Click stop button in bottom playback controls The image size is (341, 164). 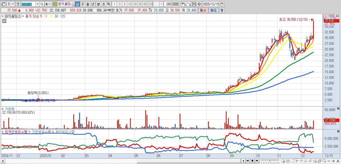[x=252, y=161]
